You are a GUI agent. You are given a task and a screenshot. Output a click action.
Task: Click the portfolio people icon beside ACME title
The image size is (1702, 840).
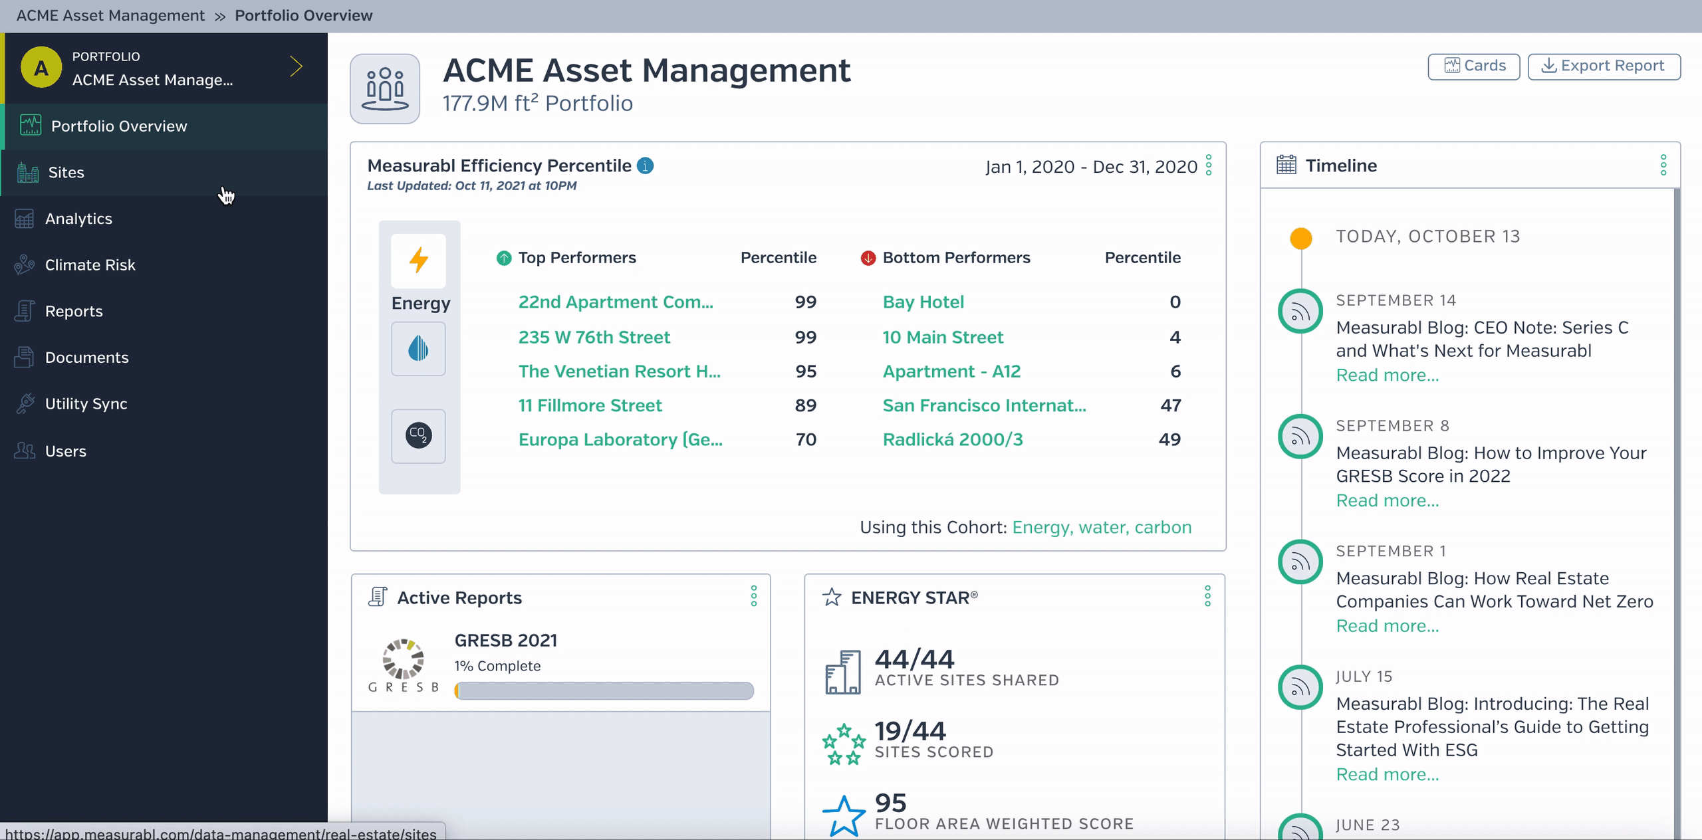point(385,88)
